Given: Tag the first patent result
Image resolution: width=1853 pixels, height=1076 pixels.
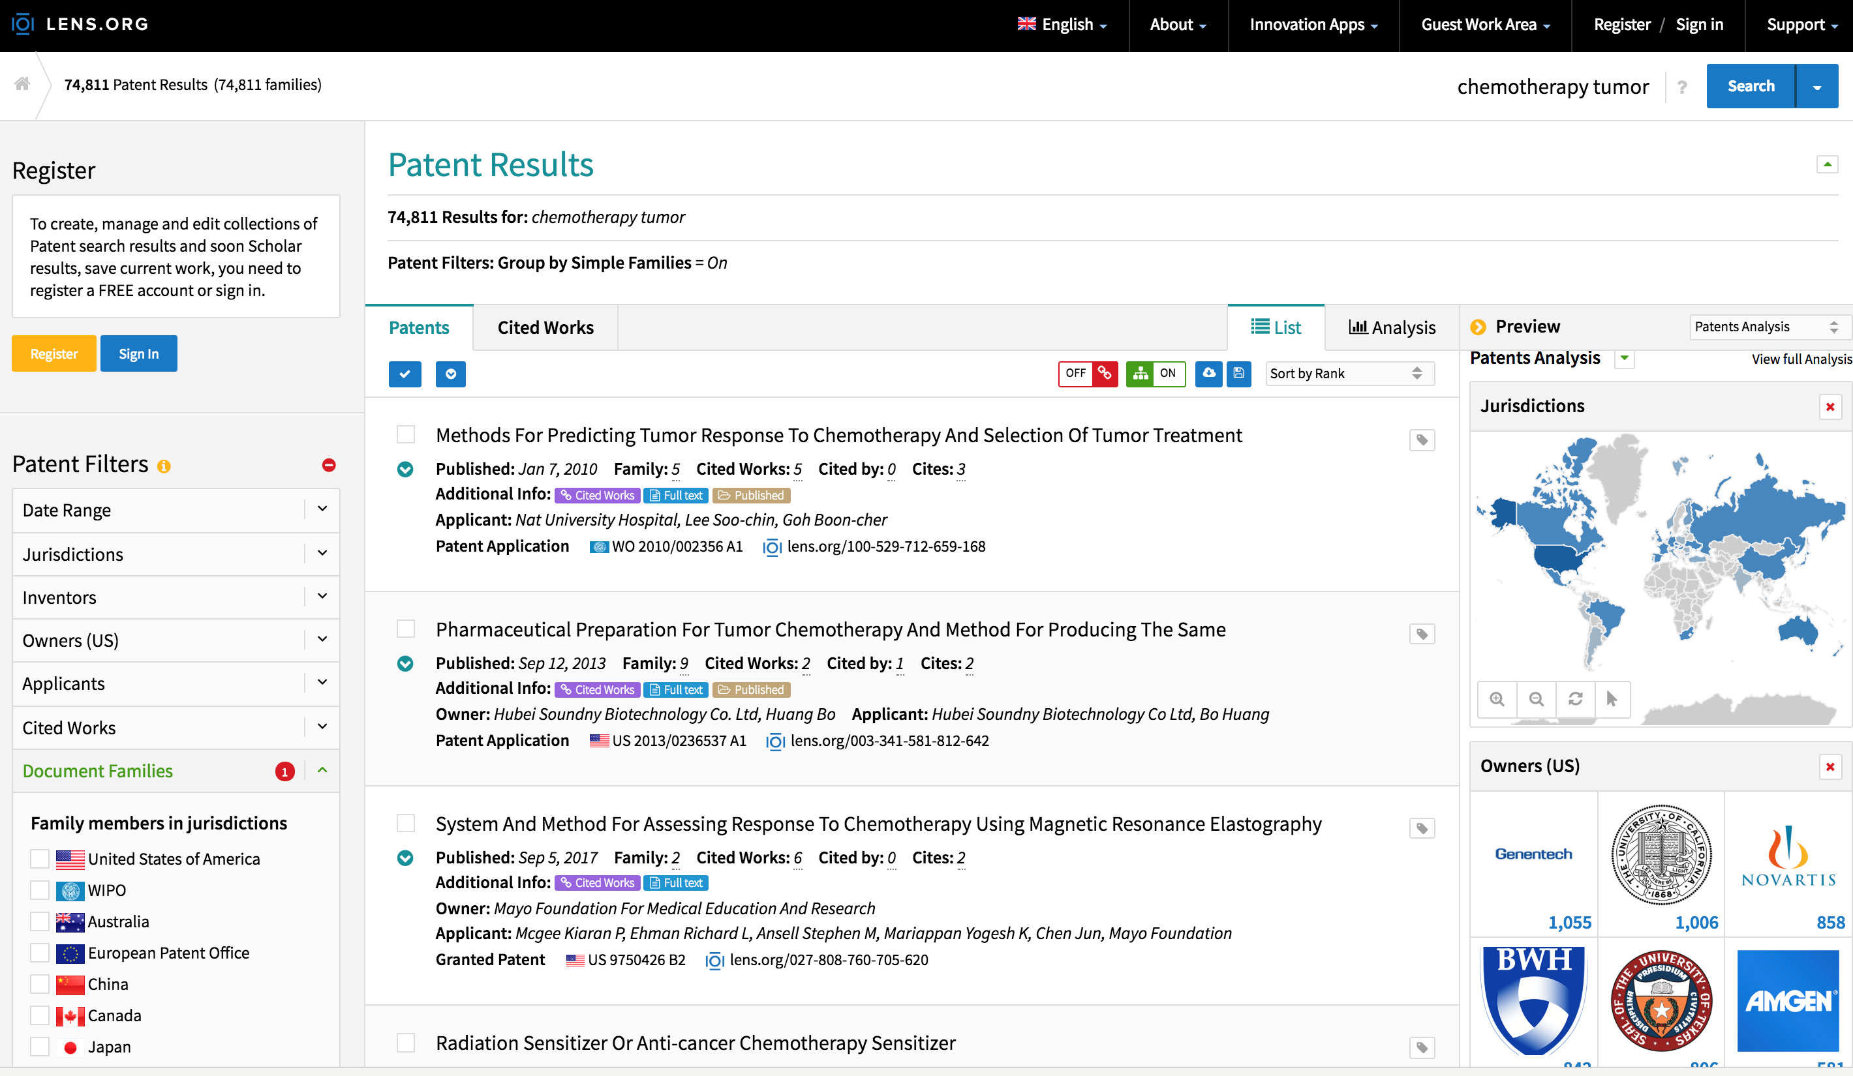Looking at the screenshot, I should pos(1422,440).
